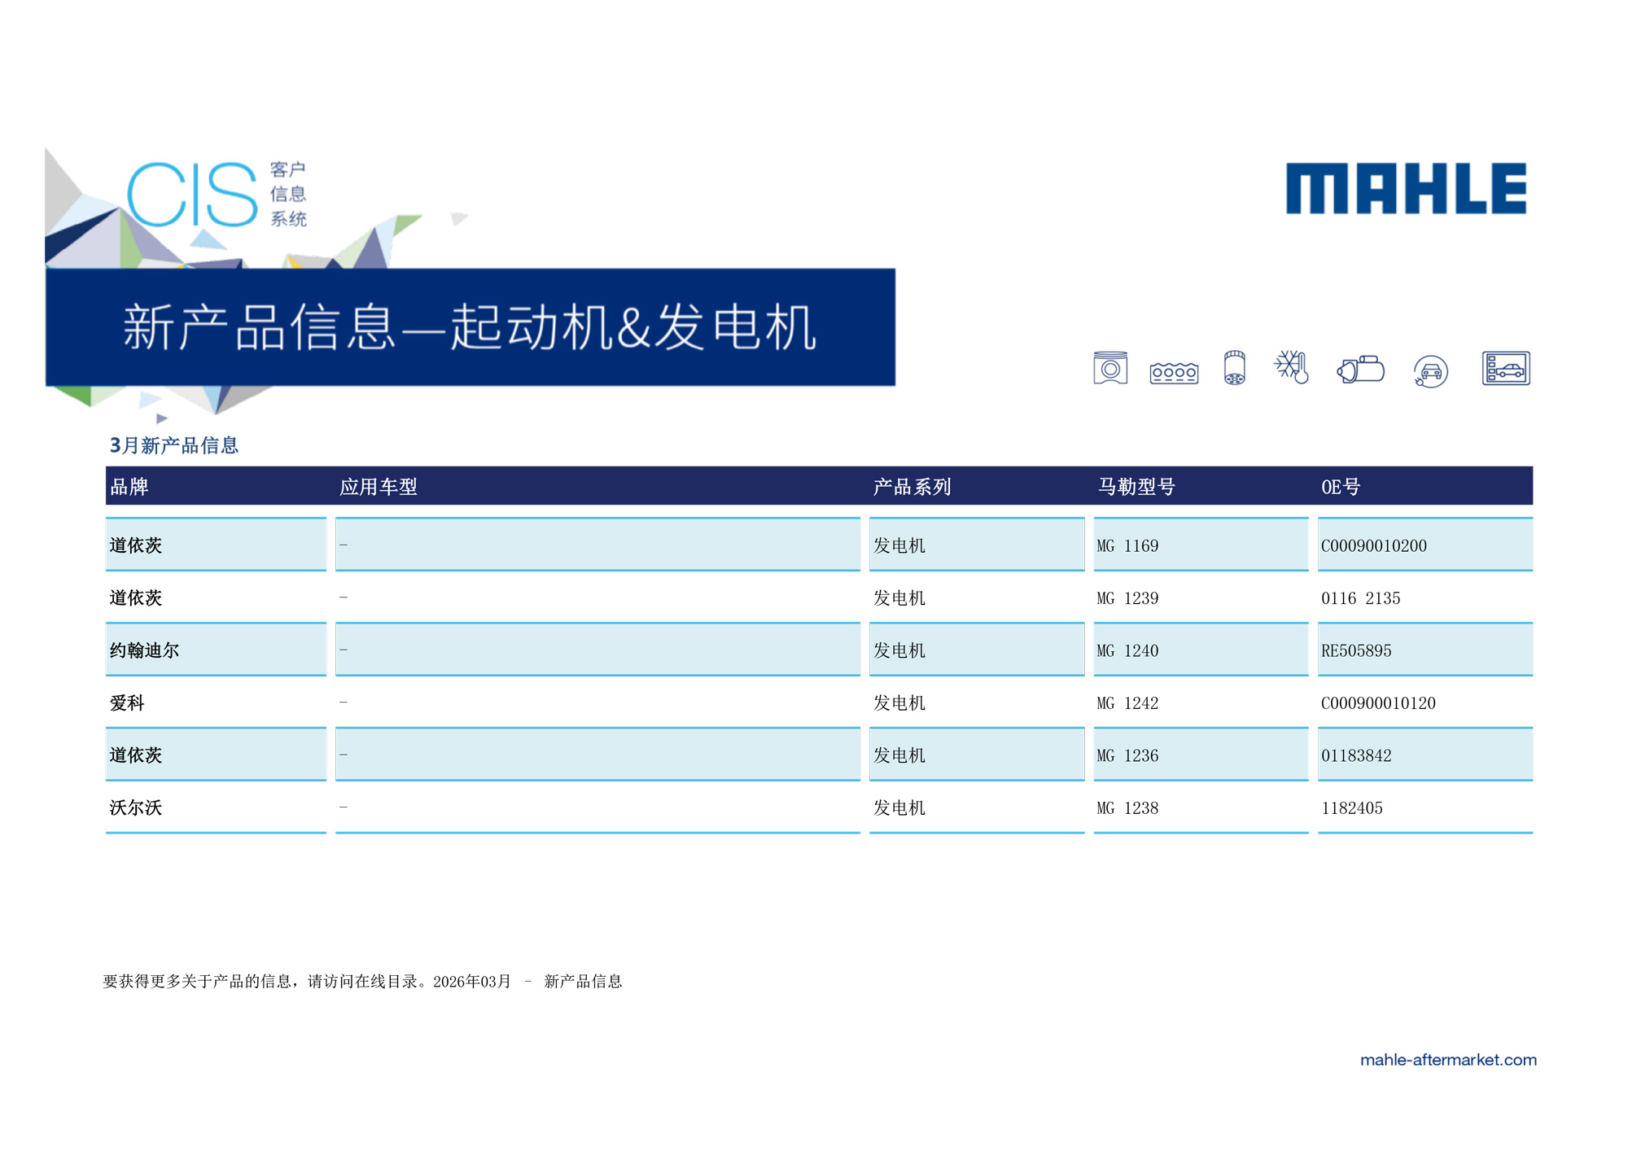
Task: Open the thermal management snowflake icon
Action: click(1292, 367)
